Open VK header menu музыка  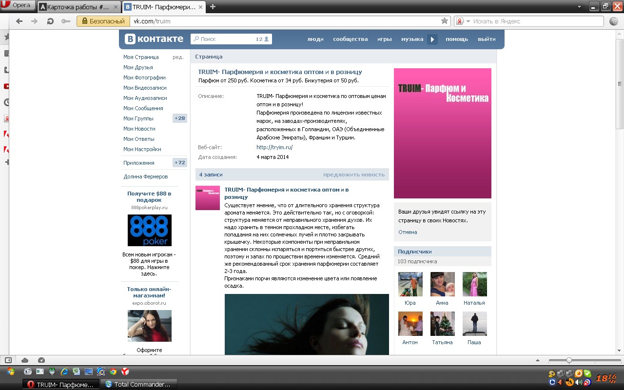pos(412,39)
